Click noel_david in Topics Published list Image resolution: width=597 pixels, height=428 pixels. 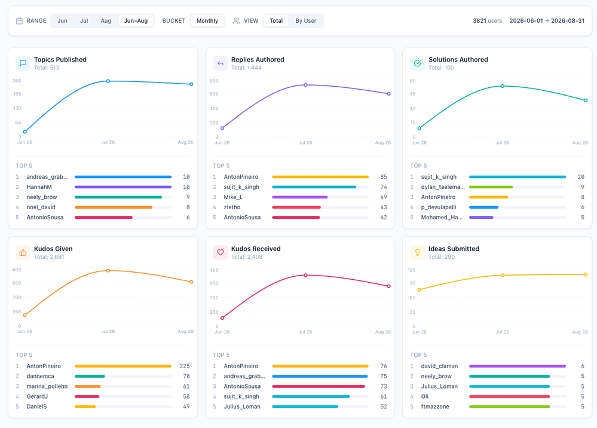tap(41, 207)
